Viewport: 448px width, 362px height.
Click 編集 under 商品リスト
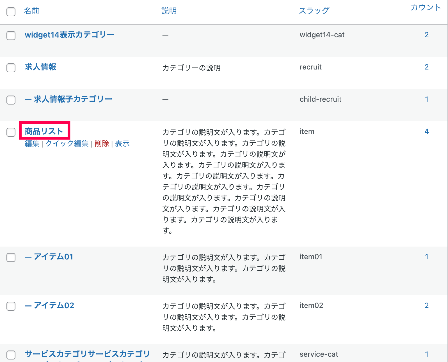[32, 144]
